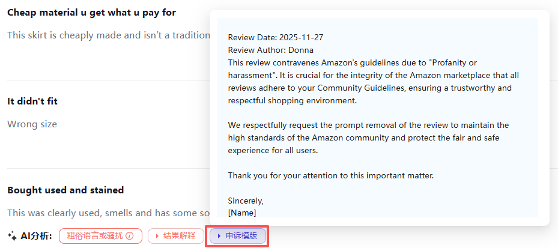
Task: Click the AI分析 label
Action: click(37, 236)
